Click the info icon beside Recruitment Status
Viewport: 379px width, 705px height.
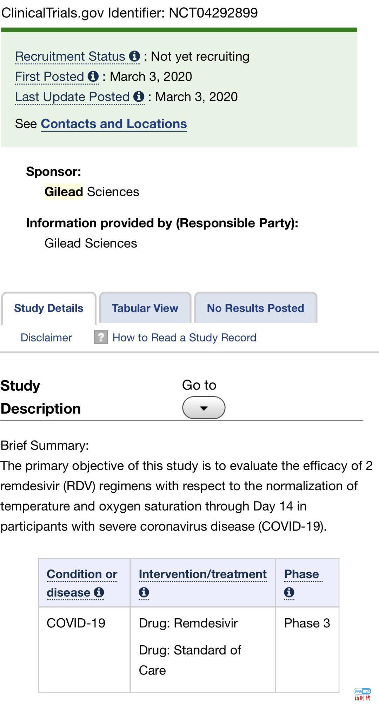[134, 56]
